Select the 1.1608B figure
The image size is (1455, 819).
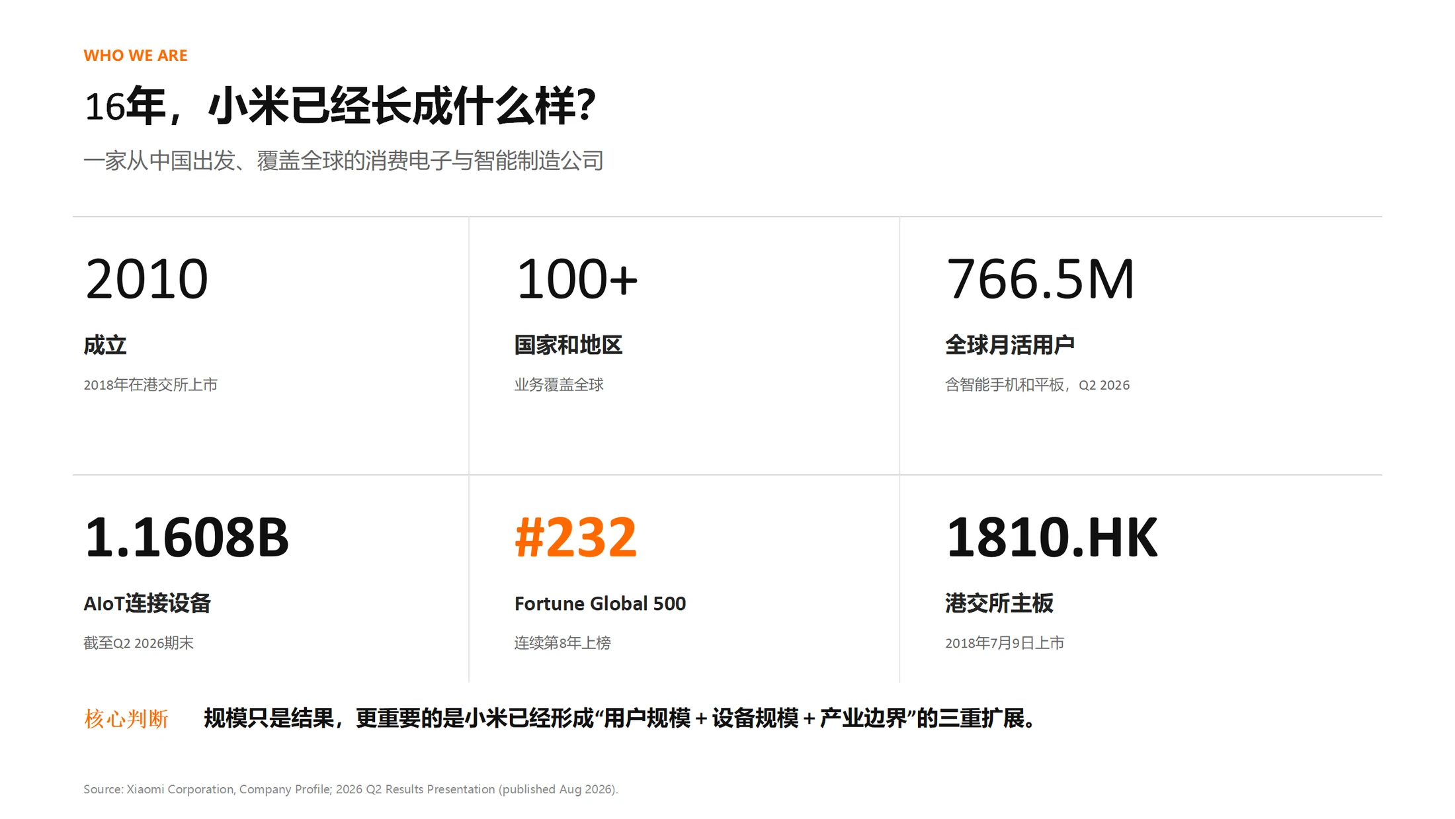coord(187,537)
